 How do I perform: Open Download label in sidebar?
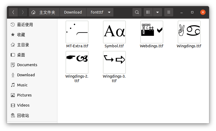tap(26, 75)
